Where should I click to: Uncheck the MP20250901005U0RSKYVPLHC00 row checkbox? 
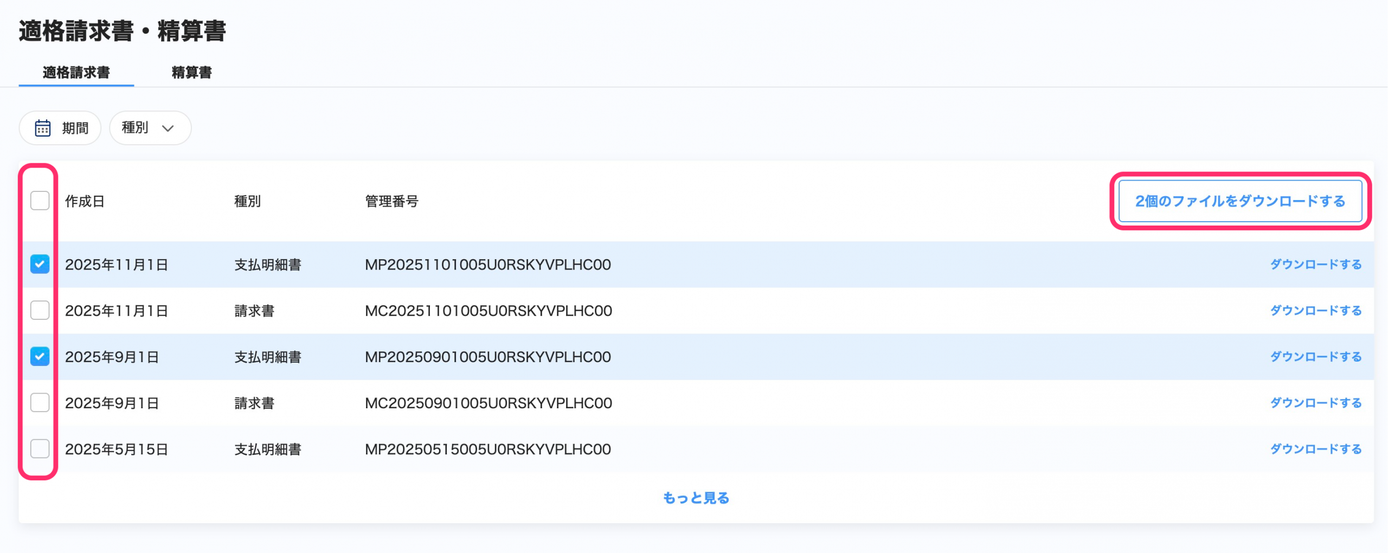(40, 356)
